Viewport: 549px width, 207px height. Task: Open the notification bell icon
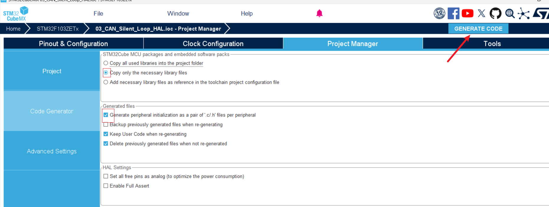(319, 13)
